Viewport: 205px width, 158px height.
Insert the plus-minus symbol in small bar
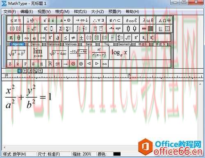tap(81, 38)
